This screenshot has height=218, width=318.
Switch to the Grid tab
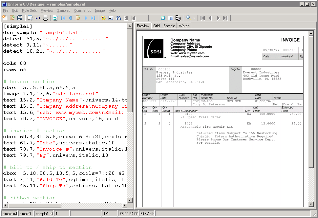click(156, 26)
